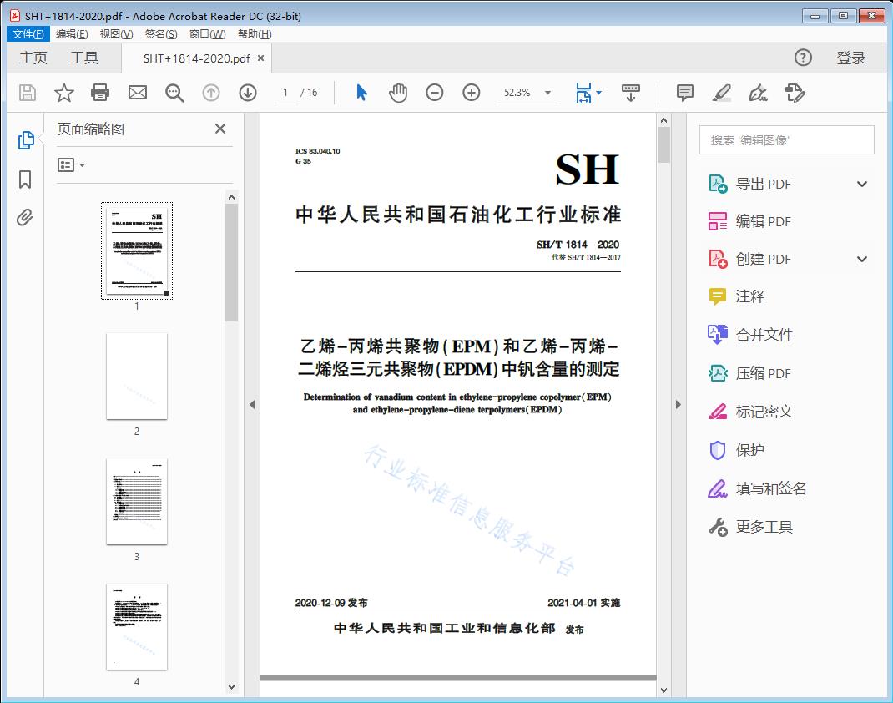The image size is (893, 703).
Task: Go to next page with down-arrow icon
Action: point(248,93)
